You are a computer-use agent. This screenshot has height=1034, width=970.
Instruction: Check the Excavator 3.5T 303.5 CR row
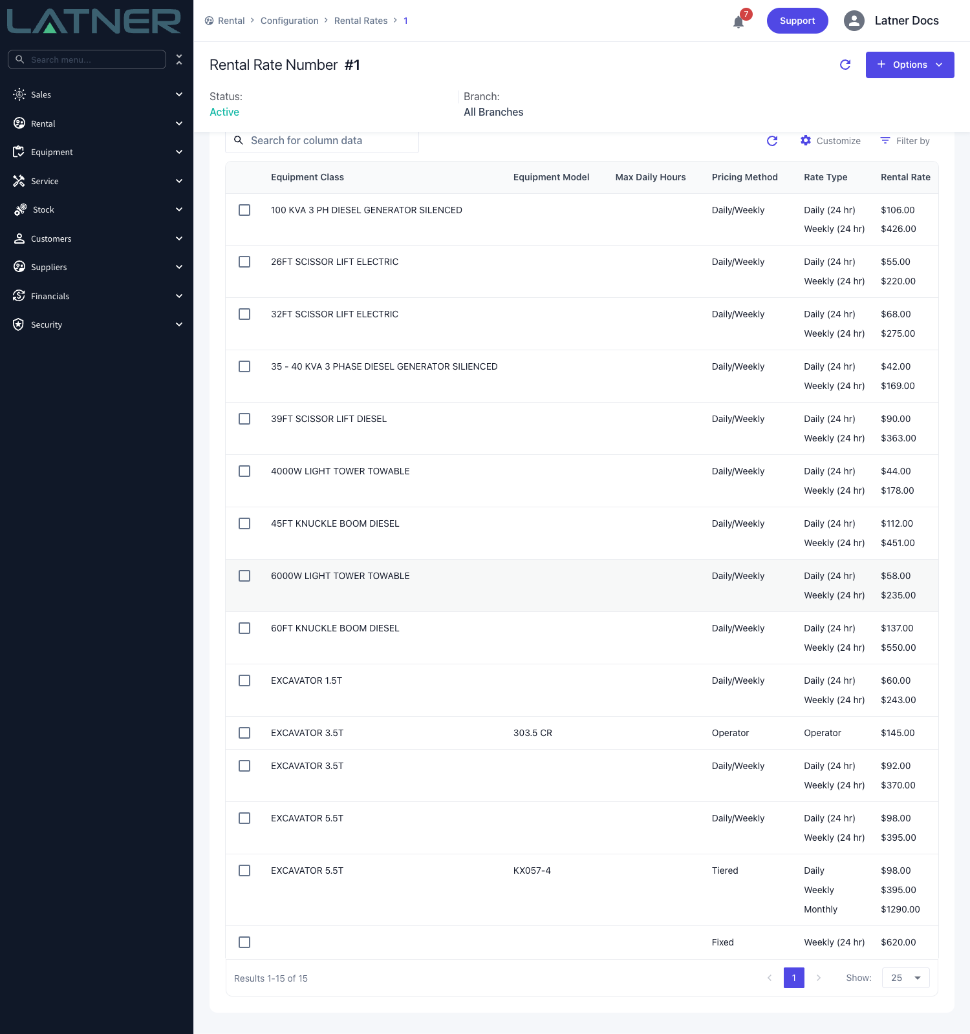click(x=244, y=733)
